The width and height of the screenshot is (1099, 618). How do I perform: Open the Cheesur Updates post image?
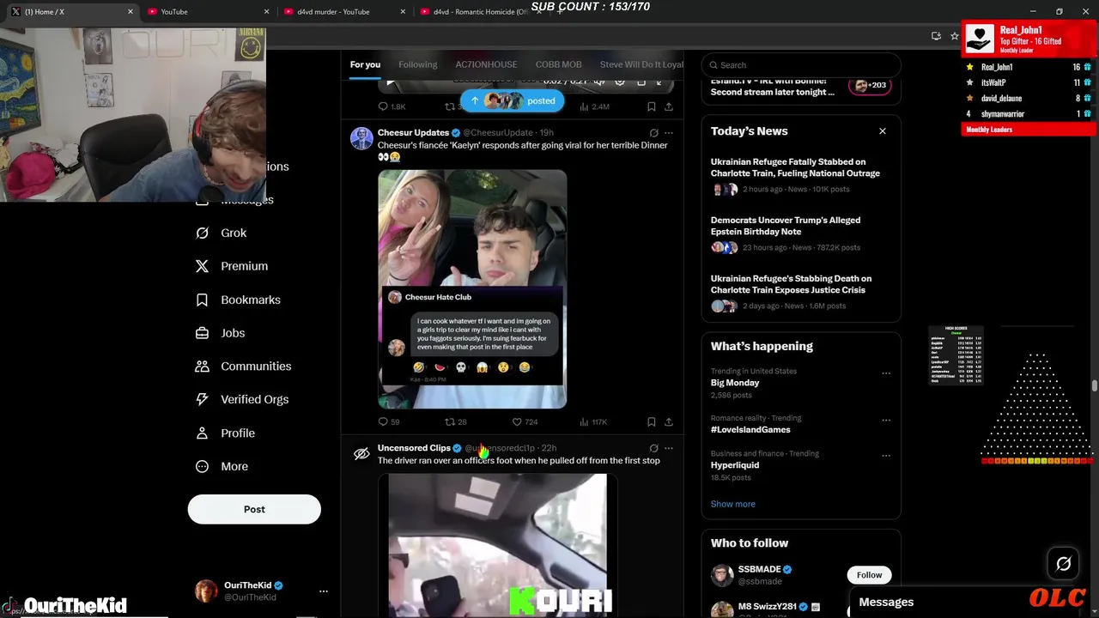[472, 289]
